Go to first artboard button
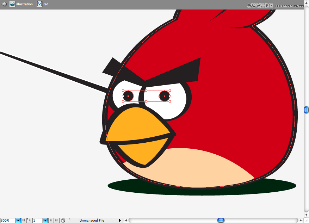The width and height of the screenshot is (309, 223). pyautogui.click(x=24, y=220)
